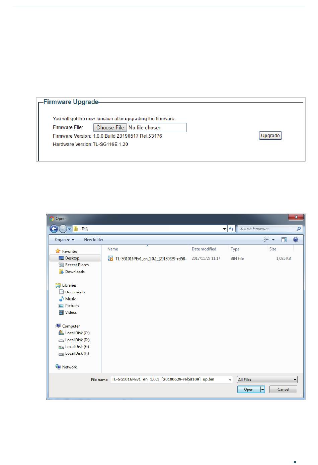
Task: Click the search magnifier icon
Action: click(299, 229)
